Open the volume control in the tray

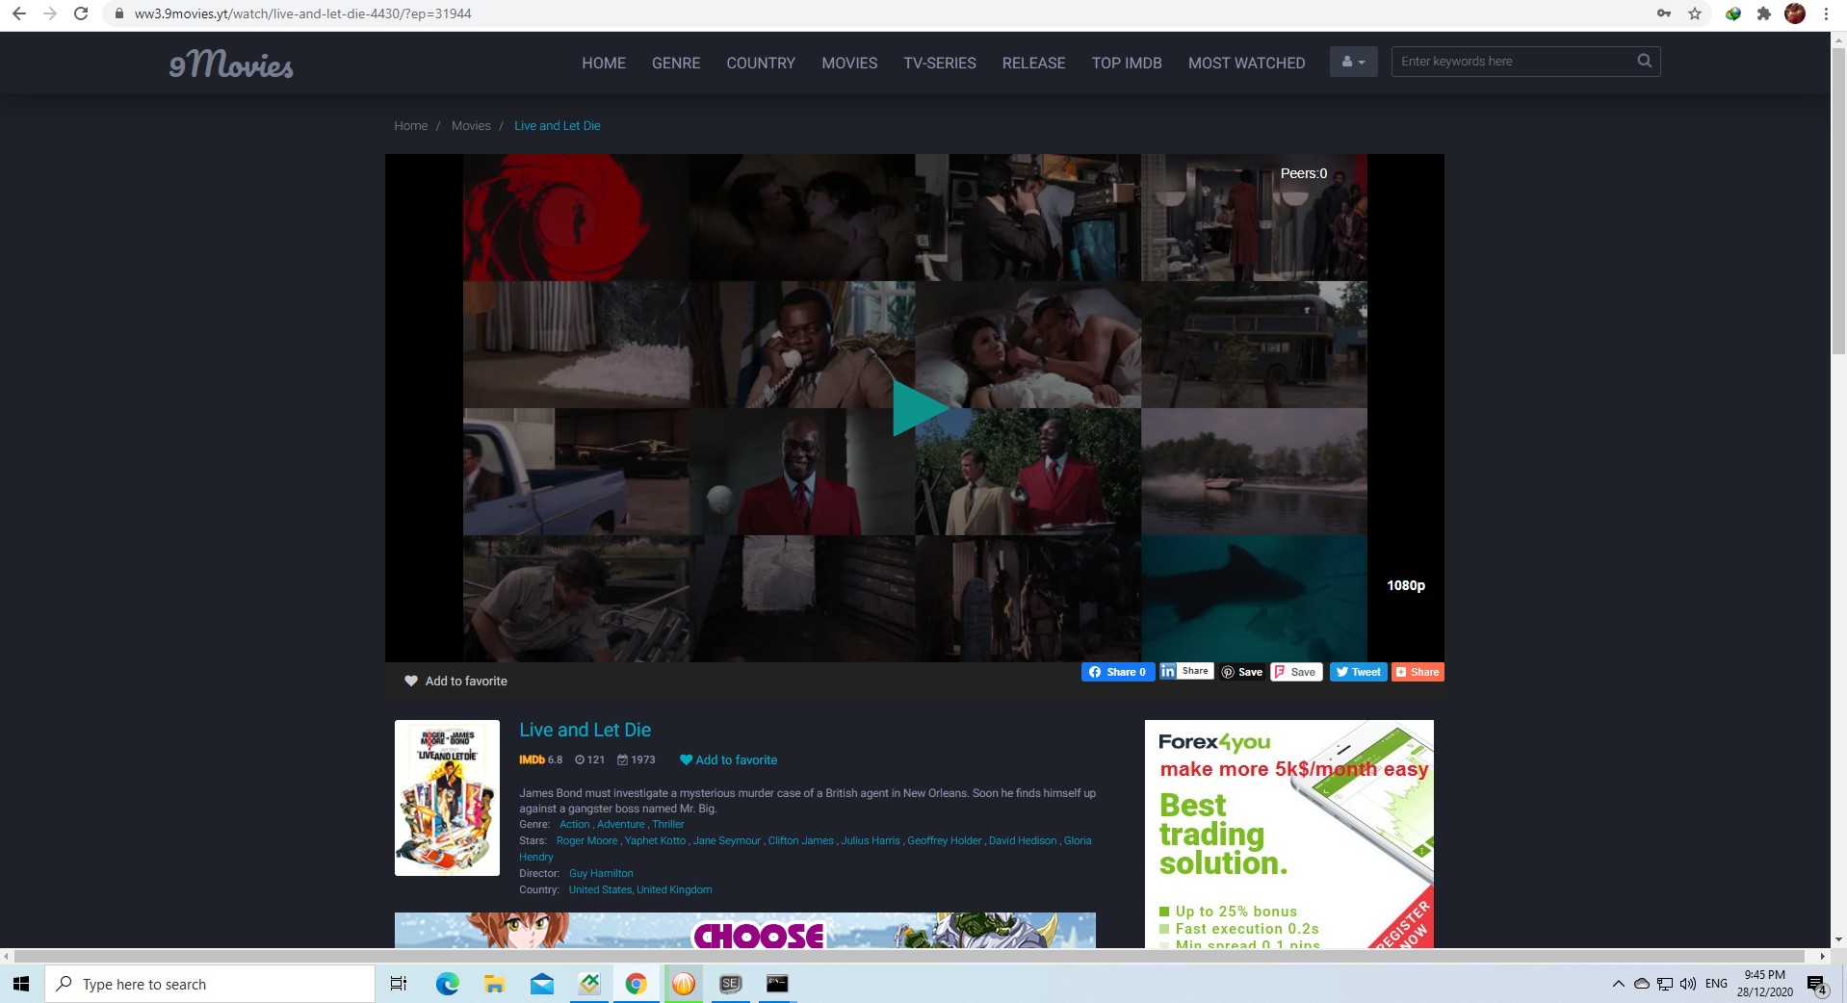(1688, 984)
